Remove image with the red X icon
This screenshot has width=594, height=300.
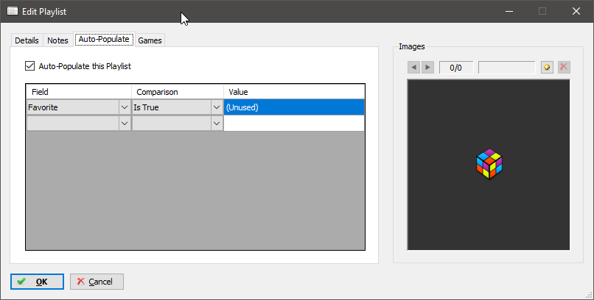[564, 67]
